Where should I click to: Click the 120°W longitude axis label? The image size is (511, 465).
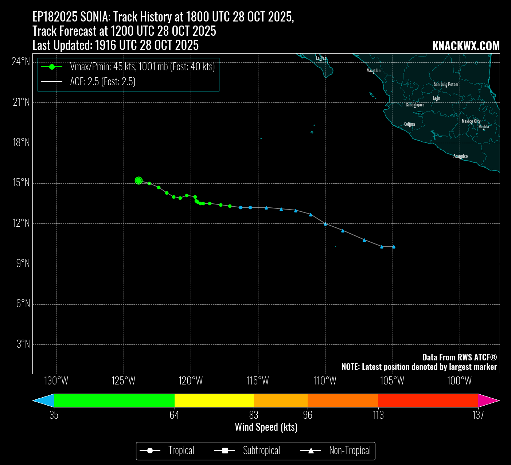(191, 381)
